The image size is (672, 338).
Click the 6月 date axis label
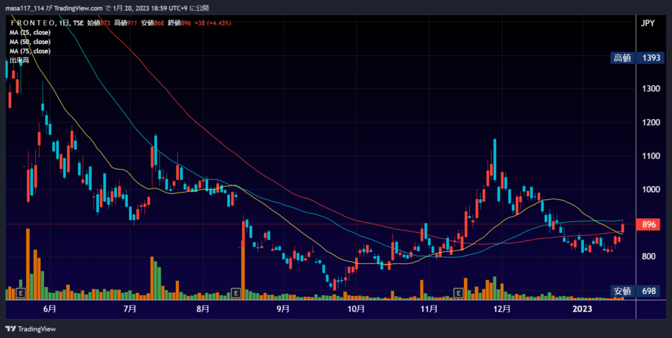pos(50,309)
